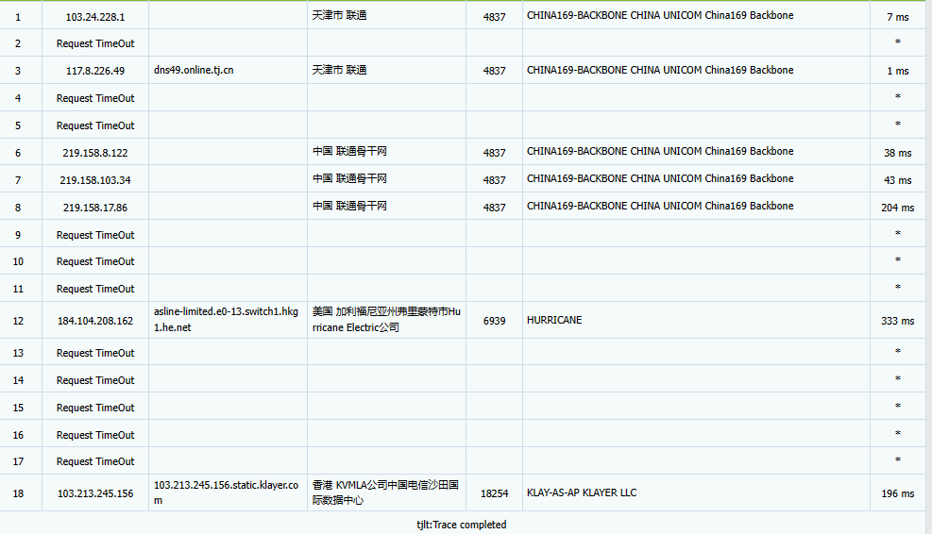
Task: Click Request TimeOut in hop 9
Action: point(95,235)
